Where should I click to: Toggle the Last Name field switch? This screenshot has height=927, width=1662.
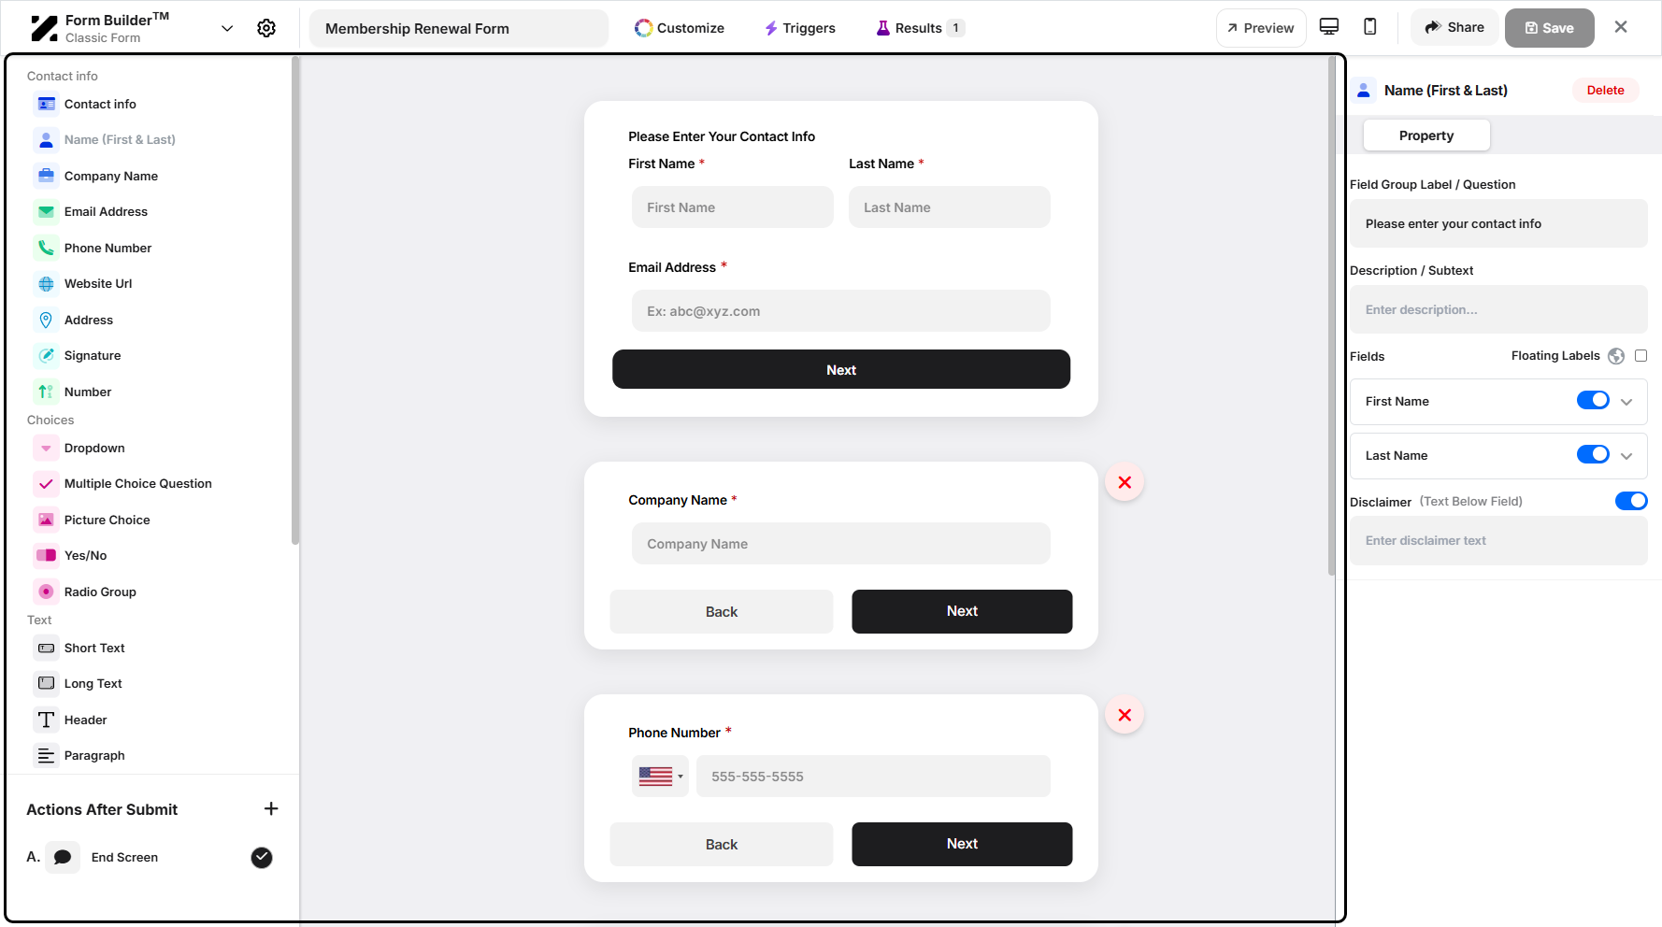[x=1593, y=454]
